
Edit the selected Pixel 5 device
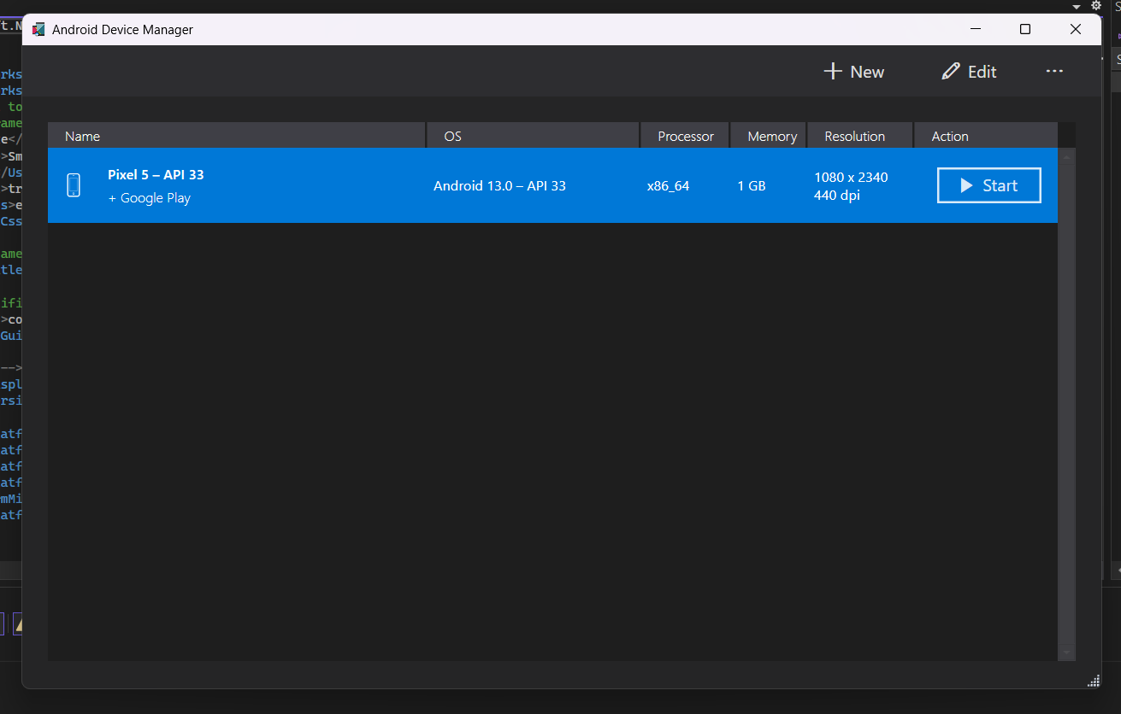(969, 72)
